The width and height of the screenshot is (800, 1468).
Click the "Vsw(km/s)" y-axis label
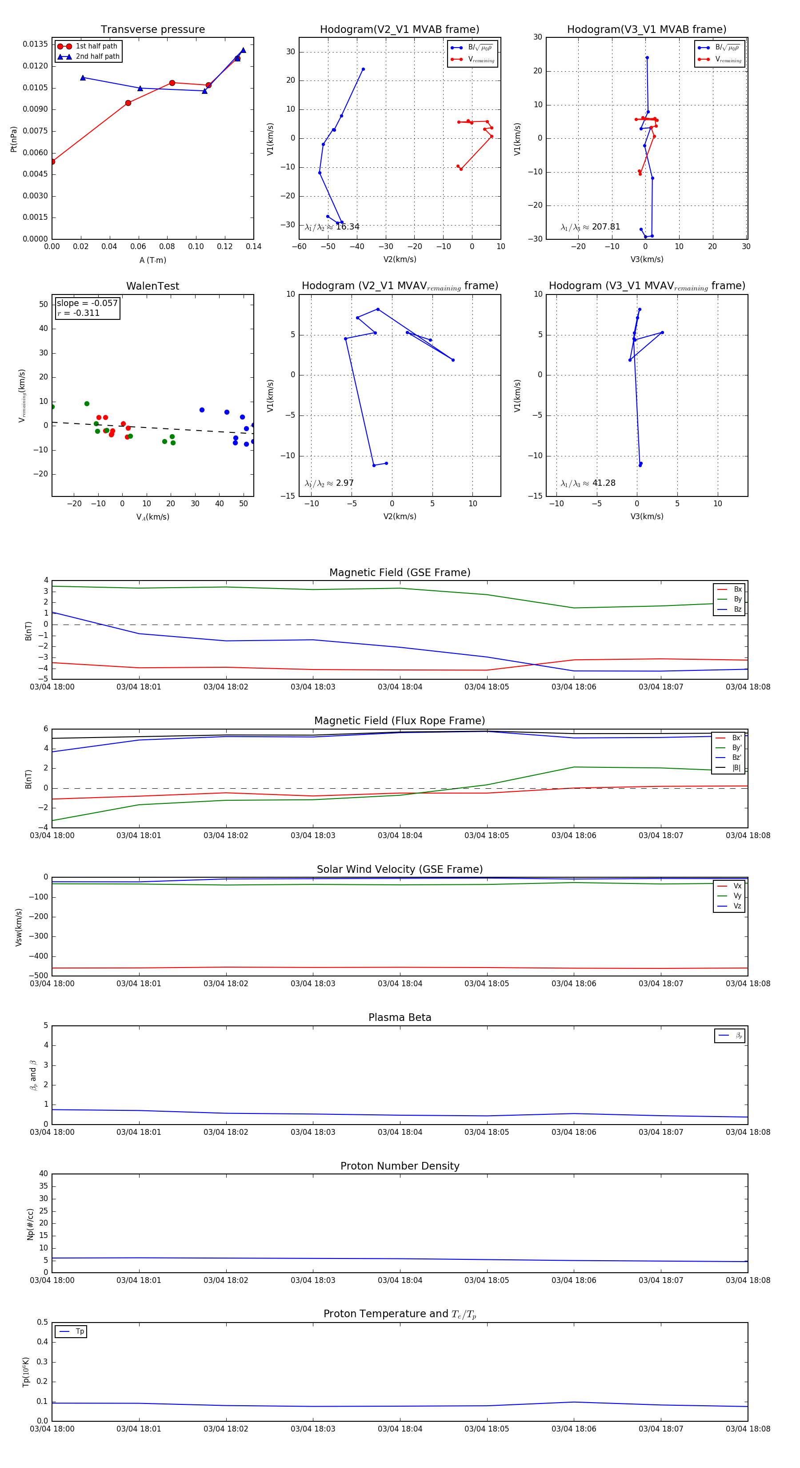(x=19, y=928)
